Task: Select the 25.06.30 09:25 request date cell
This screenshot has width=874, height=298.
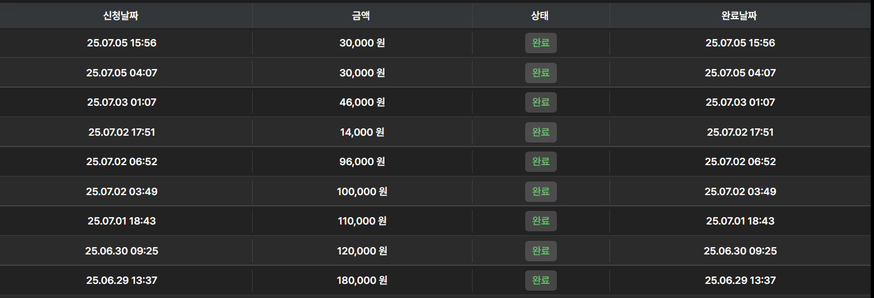Action: [122, 251]
